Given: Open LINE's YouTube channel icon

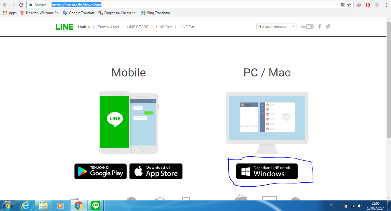Looking at the screenshot, I should click(307, 27).
